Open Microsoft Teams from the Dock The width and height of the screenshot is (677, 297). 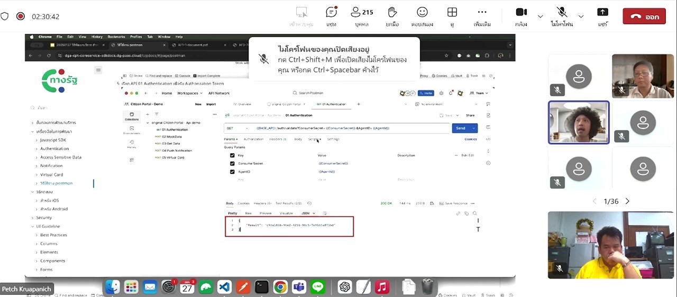[299, 287]
